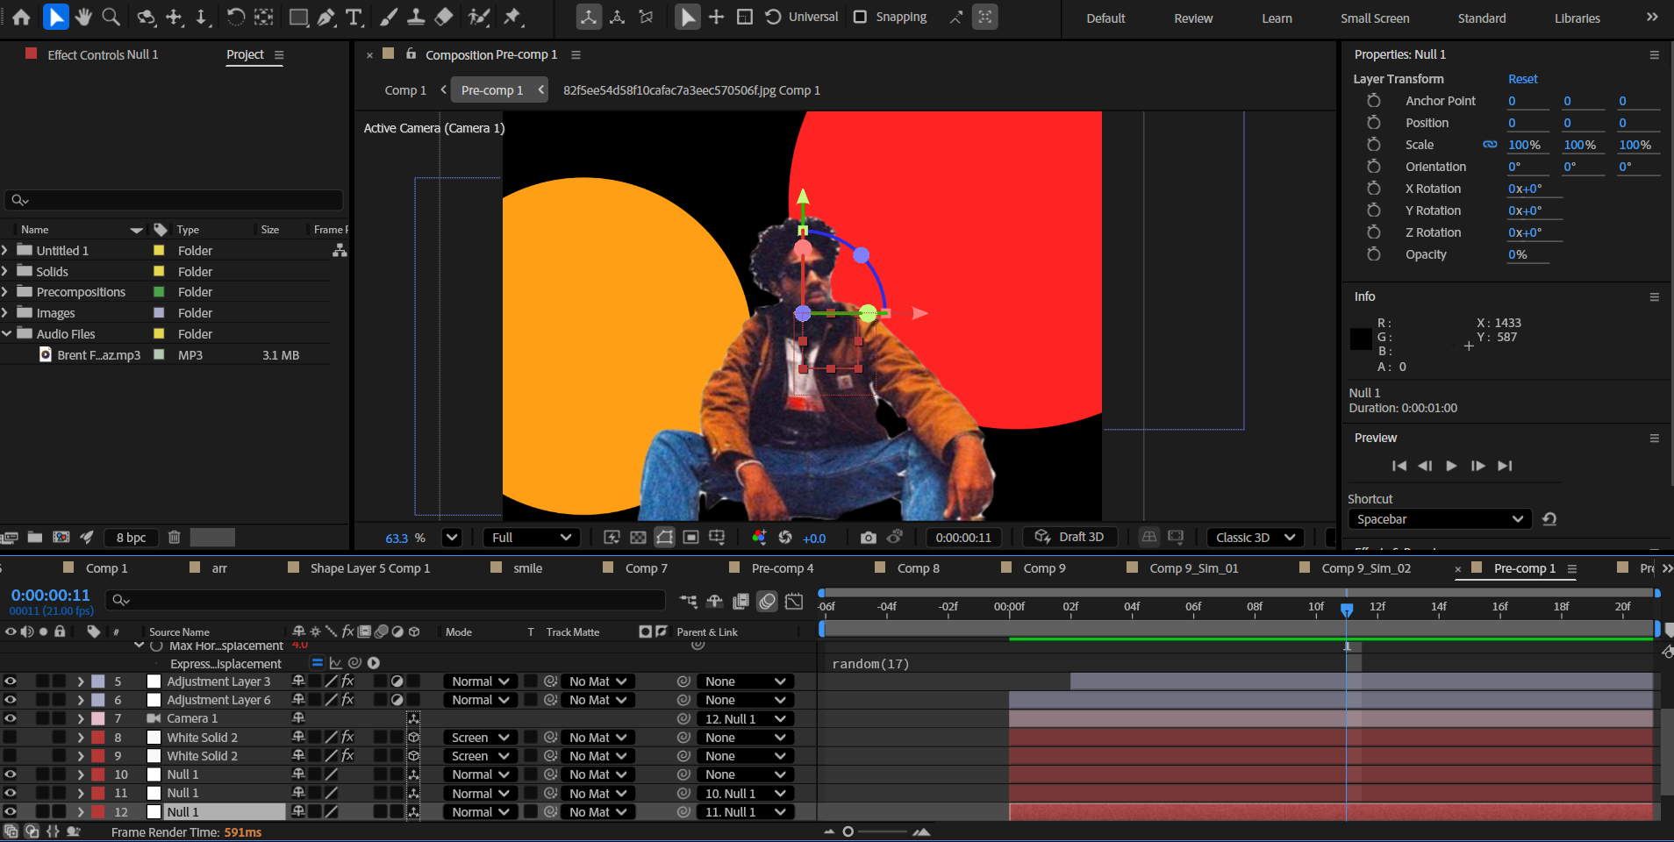Switch to the Comp 8 timeline tab

[918, 568]
